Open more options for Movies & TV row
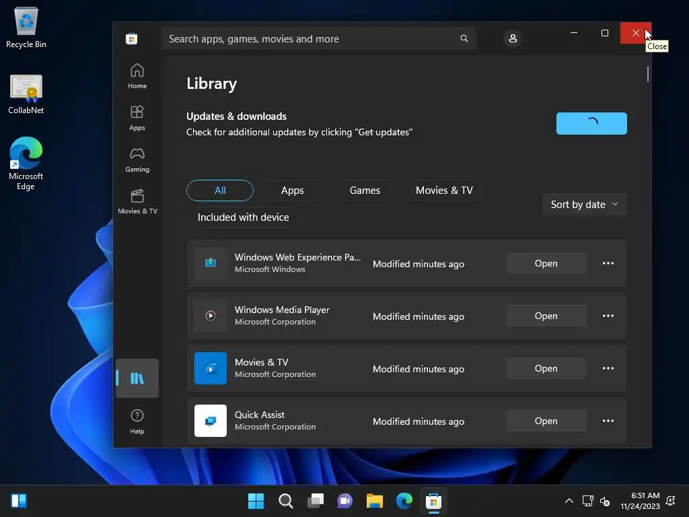 click(x=608, y=368)
